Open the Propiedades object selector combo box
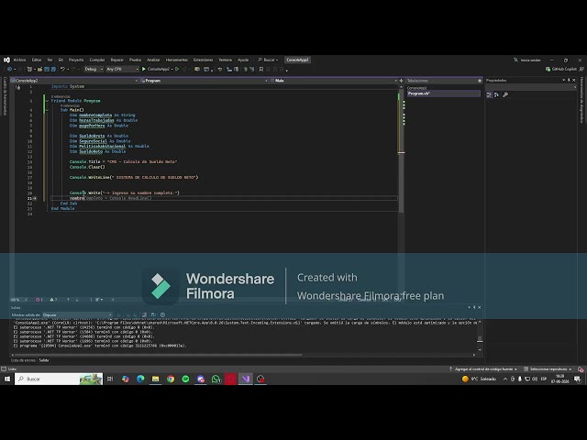The height and width of the screenshot is (440, 587). tap(531, 87)
